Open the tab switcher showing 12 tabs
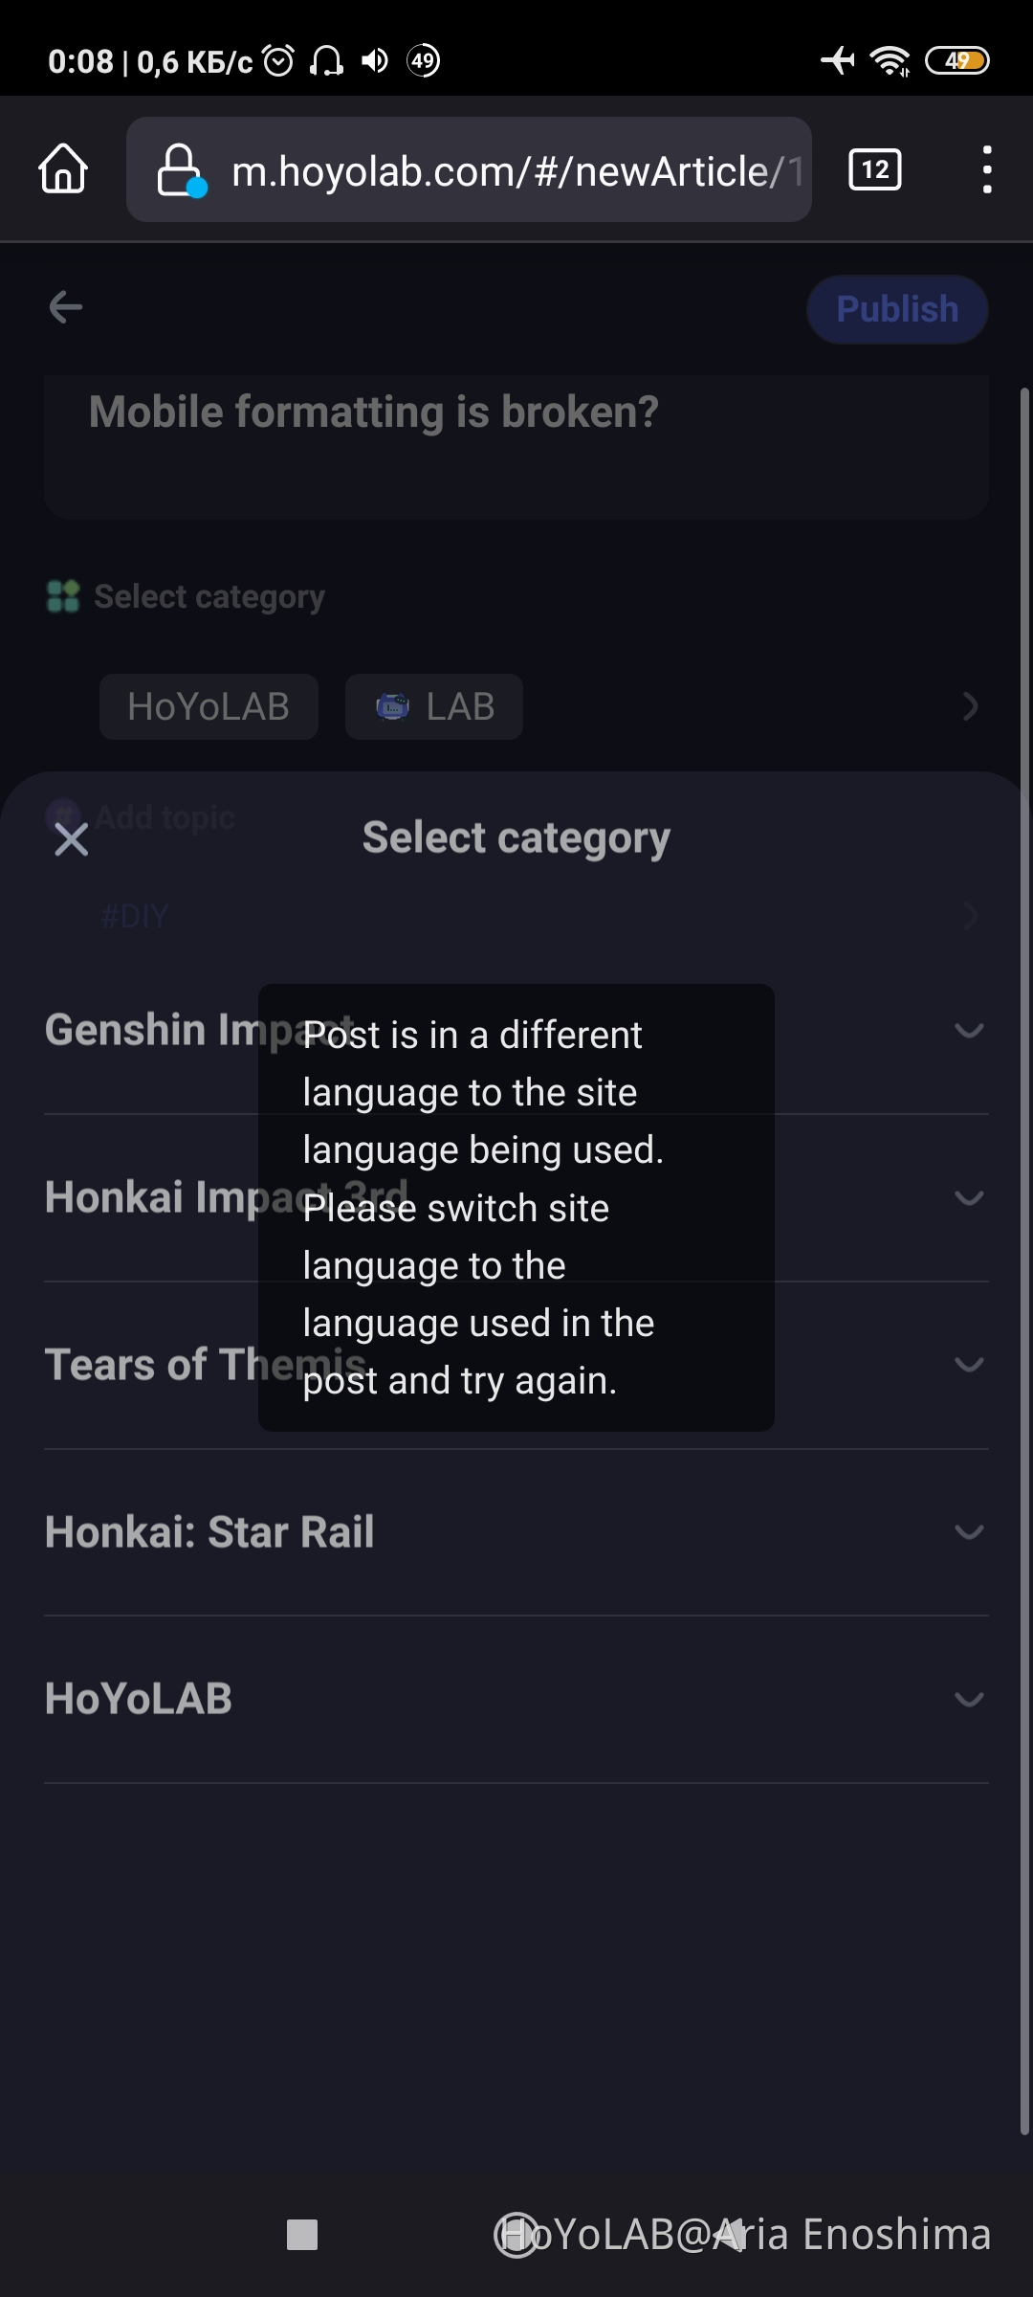Viewport: 1033px width, 2297px height. click(874, 168)
